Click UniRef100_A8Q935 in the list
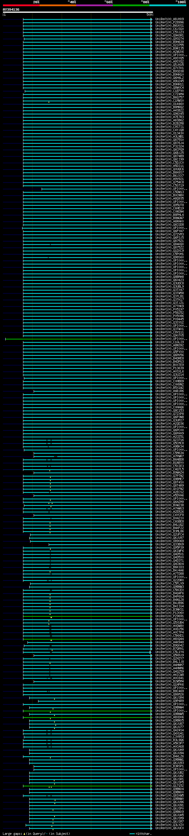 coord(169,198)
